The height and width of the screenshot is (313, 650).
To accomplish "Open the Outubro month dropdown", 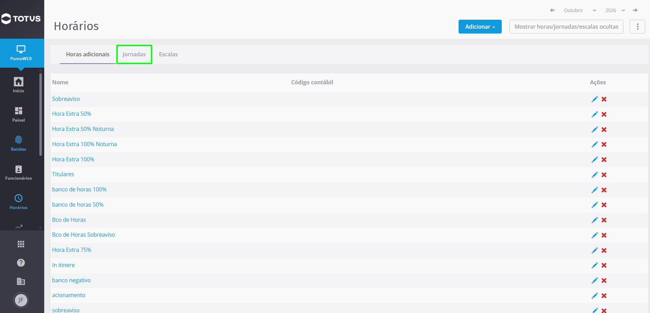I will pos(580,10).
